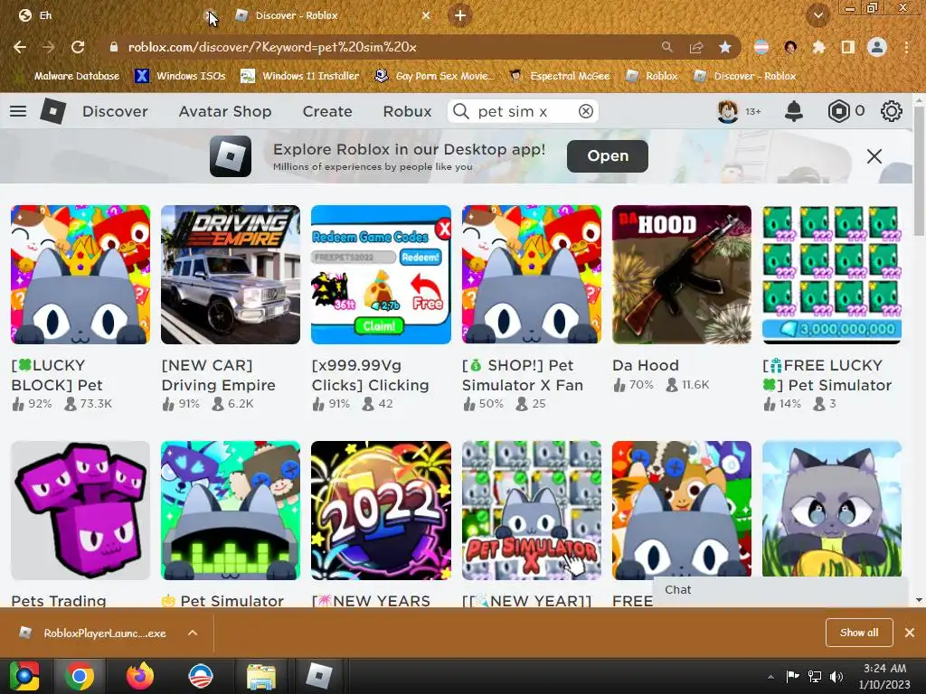The height and width of the screenshot is (694, 926).
Task: Open the Roblox bookmark
Action: 652,76
